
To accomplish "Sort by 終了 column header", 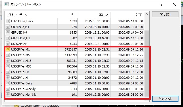I will coord(127,15).
